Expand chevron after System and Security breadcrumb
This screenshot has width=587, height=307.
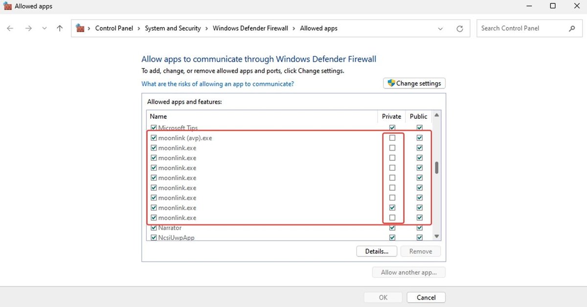click(x=207, y=28)
